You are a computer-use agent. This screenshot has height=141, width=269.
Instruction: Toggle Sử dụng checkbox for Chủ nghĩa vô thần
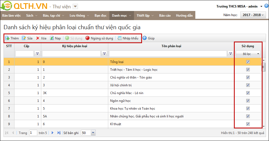(248, 77)
